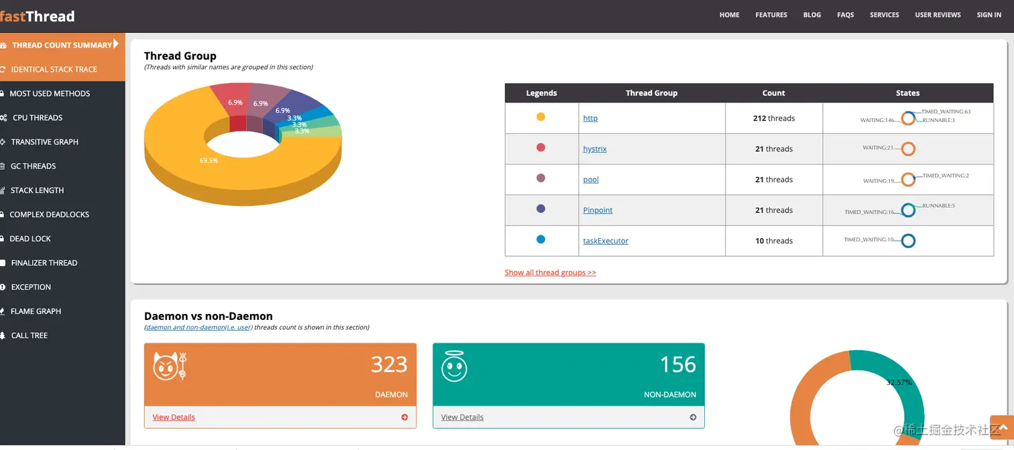The height and width of the screenshot is (450, 1014).
Task: Click the arrow icon in non-daemon View Details
Action: pos(693,417)
